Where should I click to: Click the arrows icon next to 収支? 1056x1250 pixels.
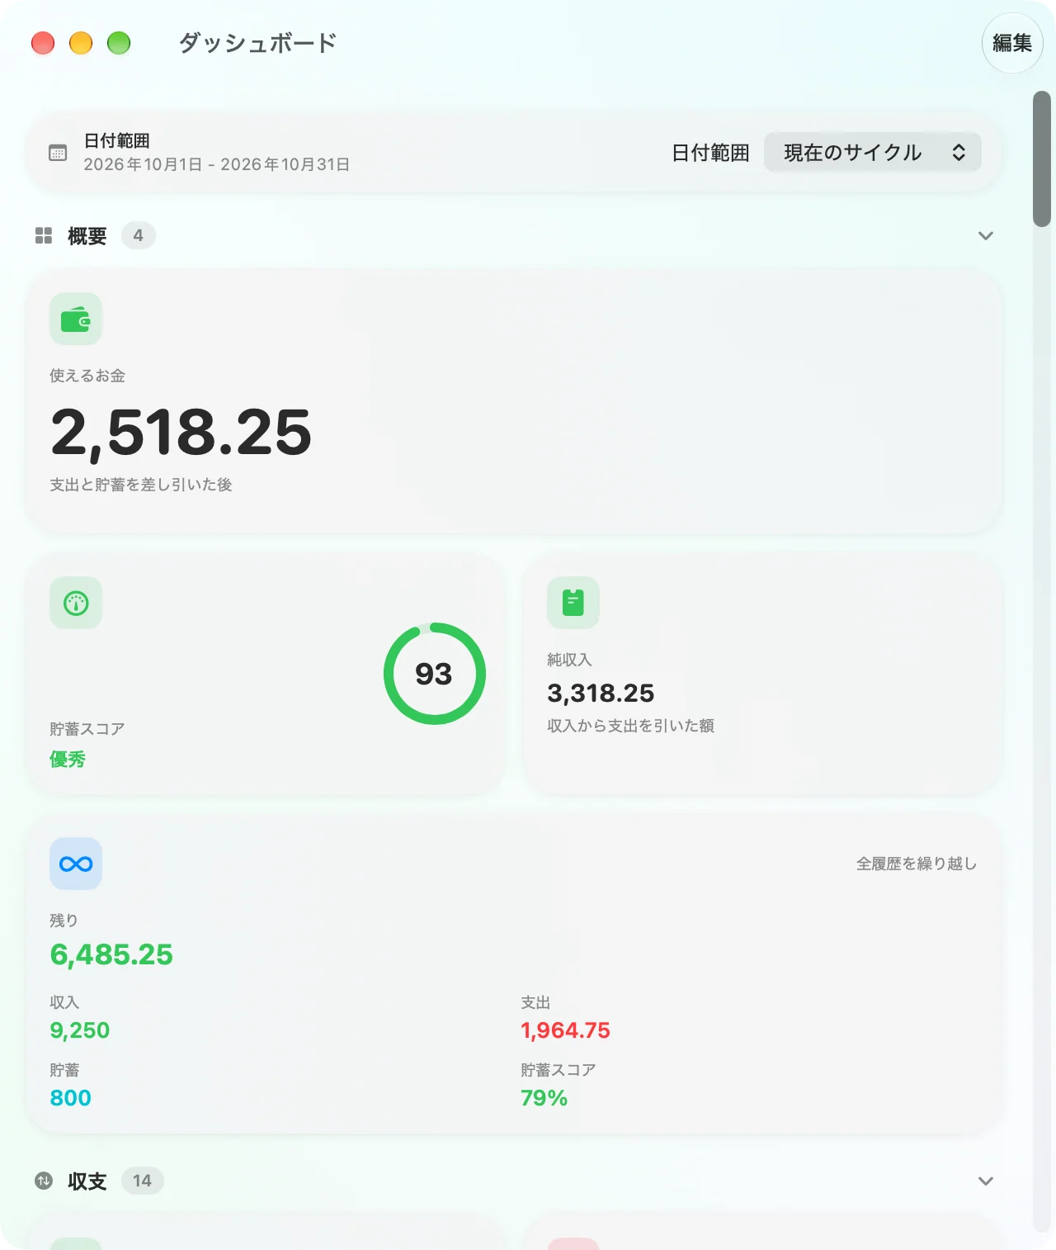44,1181
